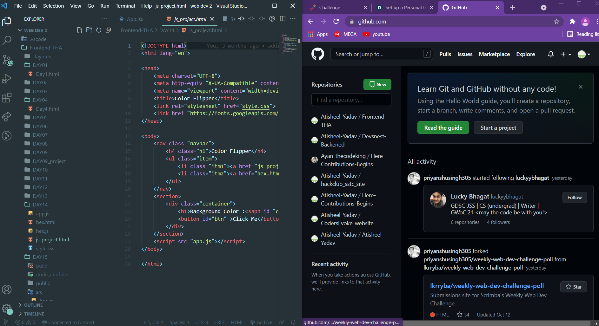Click New File icon in Explorer header
The width and height of the screenshot is (599, 326).
tap(80, 30)
